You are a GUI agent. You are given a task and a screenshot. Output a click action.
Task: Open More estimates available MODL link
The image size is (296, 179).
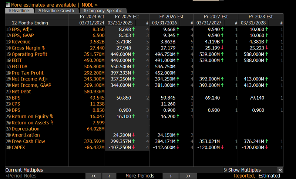click(54, 5)
